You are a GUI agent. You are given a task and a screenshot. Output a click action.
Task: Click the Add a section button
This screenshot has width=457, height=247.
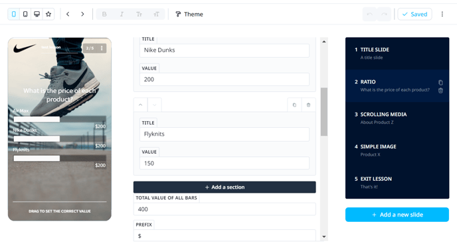pos(225,187)
